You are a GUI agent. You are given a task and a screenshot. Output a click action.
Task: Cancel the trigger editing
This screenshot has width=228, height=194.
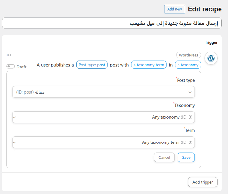(164, 157)
